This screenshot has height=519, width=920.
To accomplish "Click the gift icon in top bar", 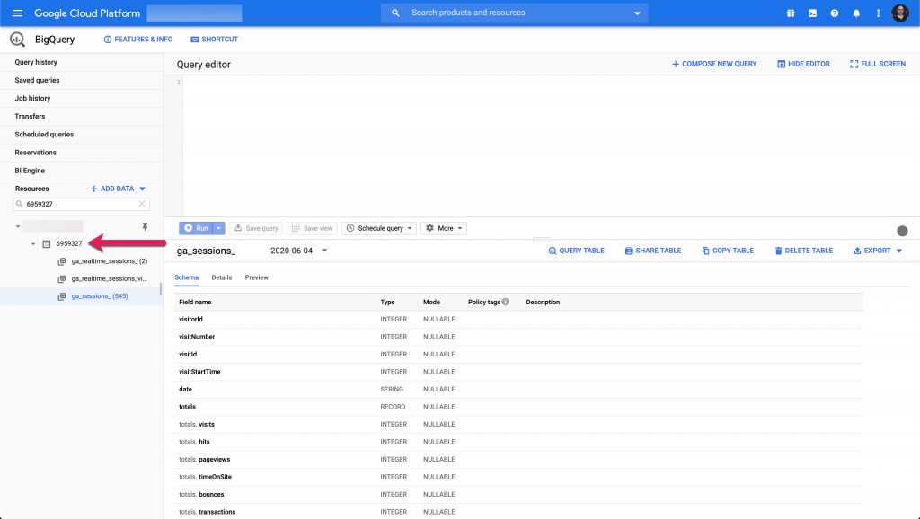I will 791,13.
